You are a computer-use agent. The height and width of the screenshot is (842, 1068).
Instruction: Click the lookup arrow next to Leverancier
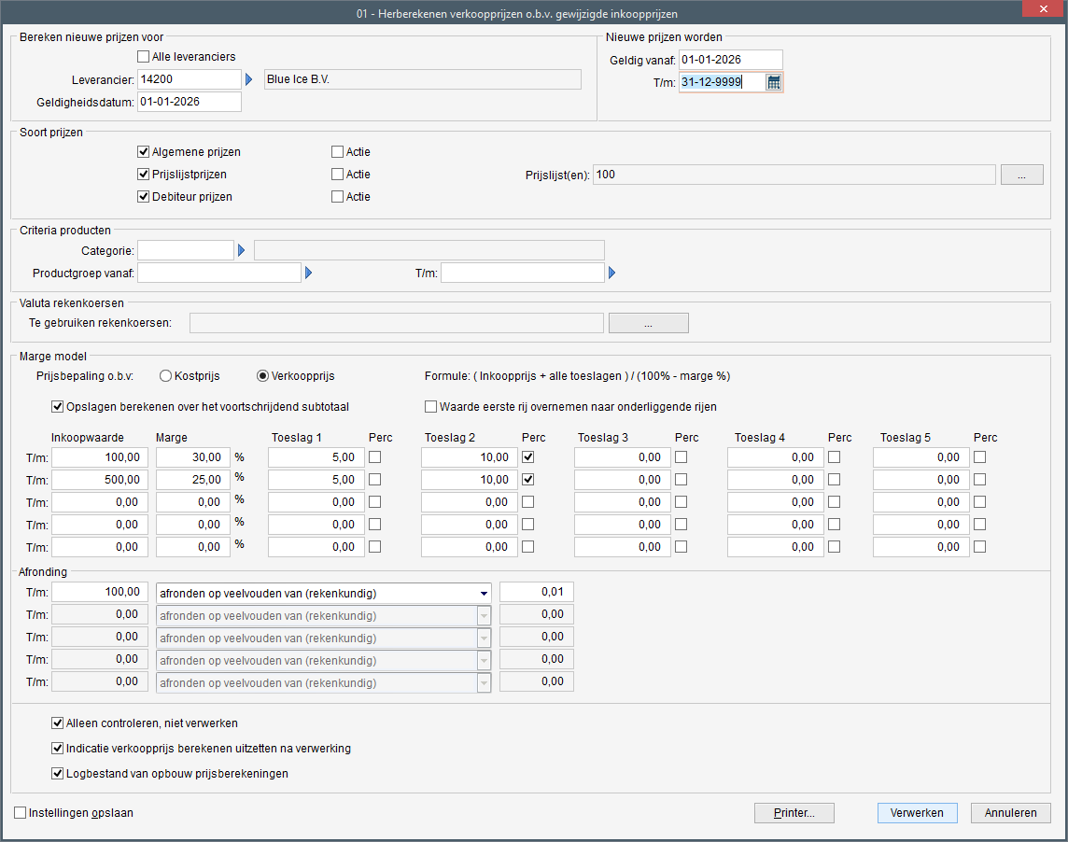[249, 80]
